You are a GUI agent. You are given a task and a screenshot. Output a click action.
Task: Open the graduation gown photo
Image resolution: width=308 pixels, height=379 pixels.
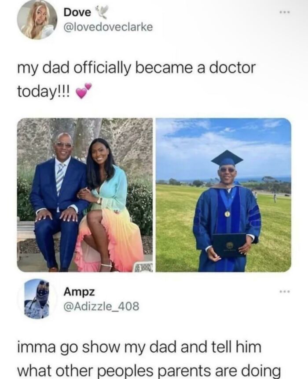point(224,195)
